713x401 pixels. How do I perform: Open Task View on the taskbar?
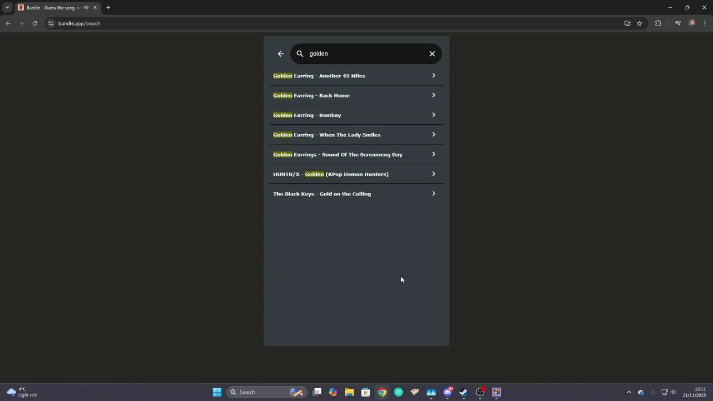[317, 392]
